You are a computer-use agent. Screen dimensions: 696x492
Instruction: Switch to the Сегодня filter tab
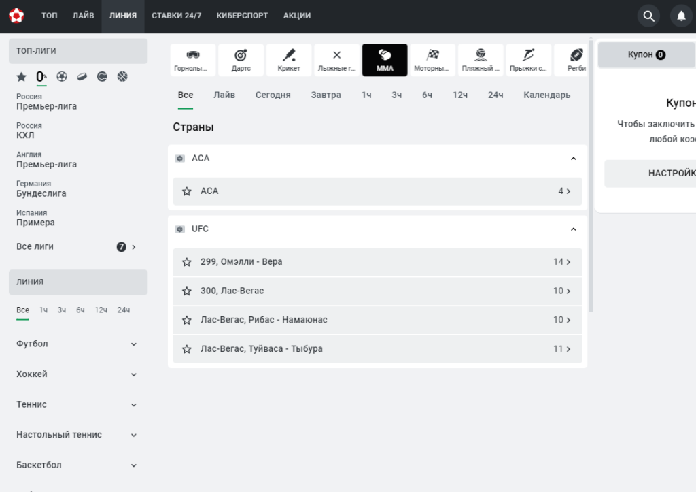pos(273,95)
